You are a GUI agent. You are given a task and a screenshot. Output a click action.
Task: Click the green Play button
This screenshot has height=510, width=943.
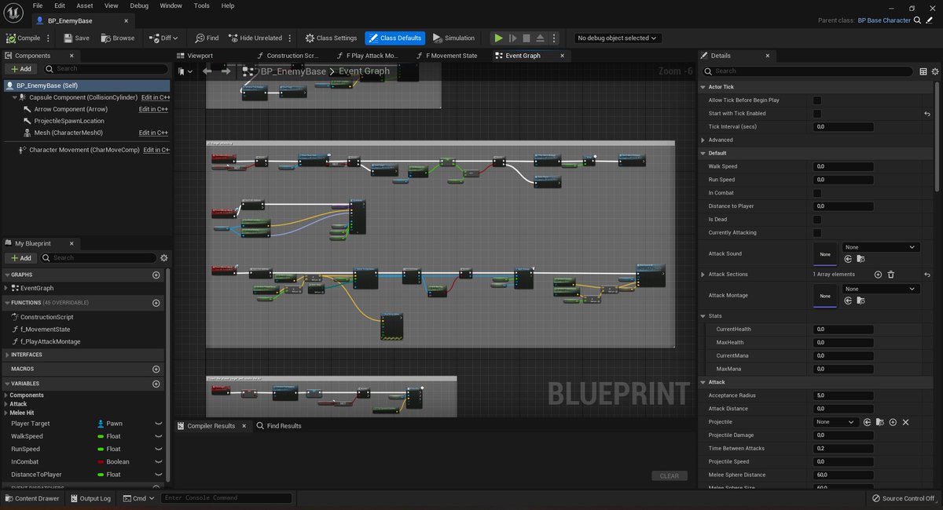tap(498, 38)
